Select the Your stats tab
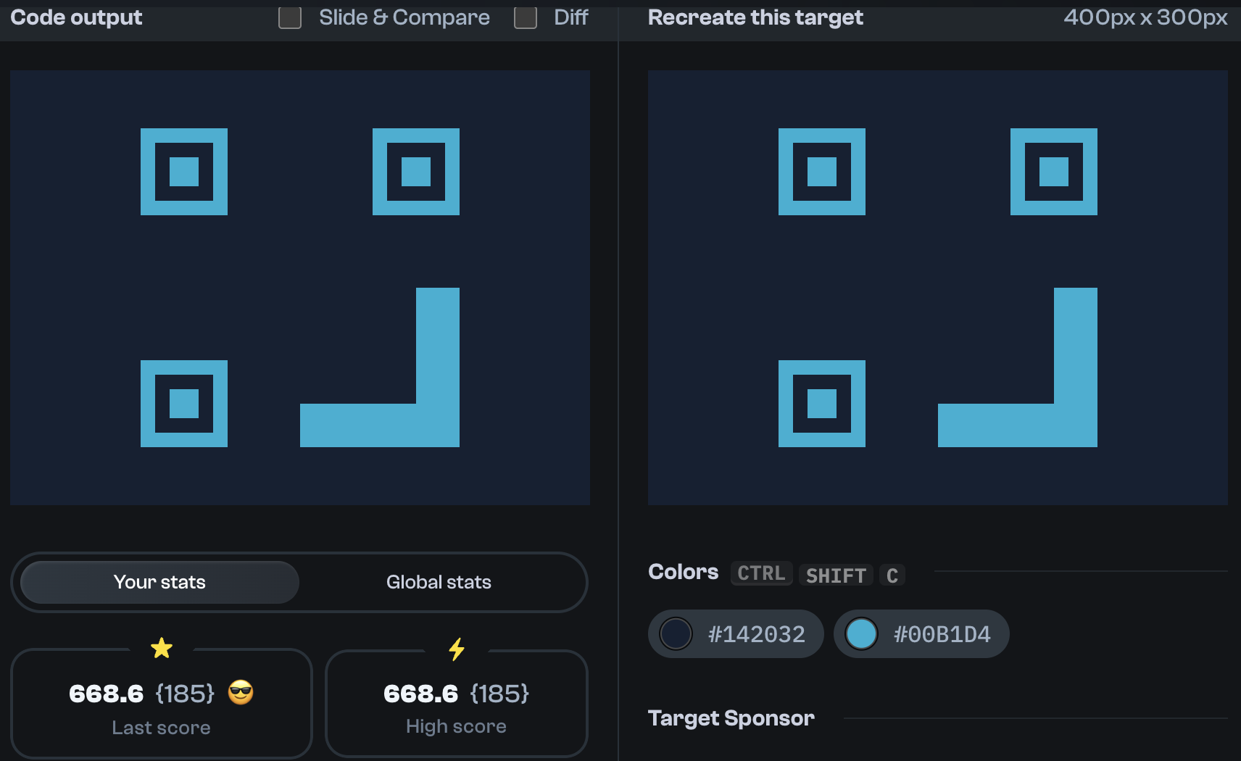The image size is (1241, 761). tap(159, 582)
